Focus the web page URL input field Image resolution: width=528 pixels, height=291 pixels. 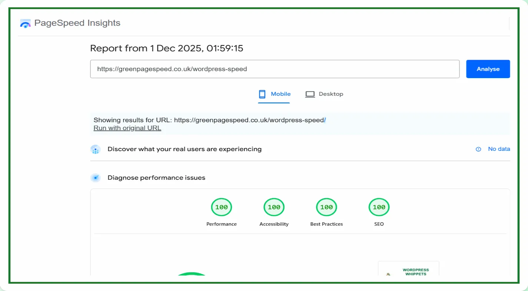[275, 69]
